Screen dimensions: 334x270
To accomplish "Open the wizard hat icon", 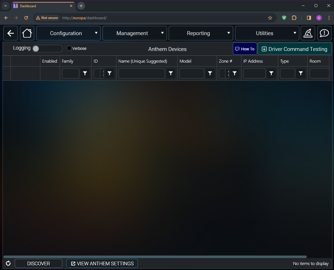I will [x=308, y=33].
